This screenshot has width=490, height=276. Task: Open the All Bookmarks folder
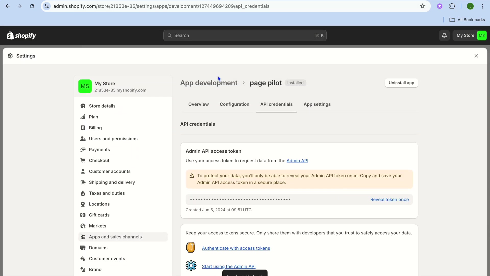pos(467,20)
